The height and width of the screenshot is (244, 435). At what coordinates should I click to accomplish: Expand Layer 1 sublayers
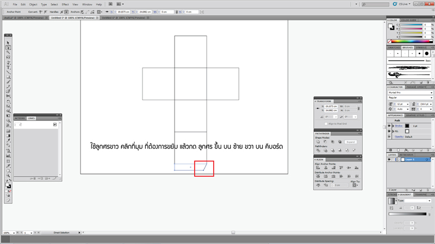pos(399,159)
